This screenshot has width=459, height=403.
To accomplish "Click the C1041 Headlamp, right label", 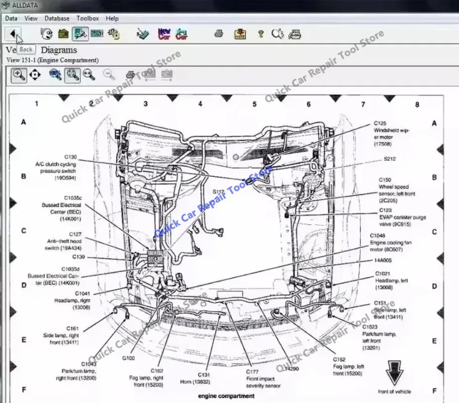I will pos(72,300).
